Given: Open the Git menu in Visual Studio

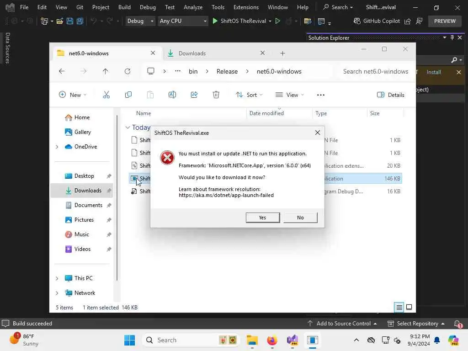Looking at the screenshot, I should 80,7.
